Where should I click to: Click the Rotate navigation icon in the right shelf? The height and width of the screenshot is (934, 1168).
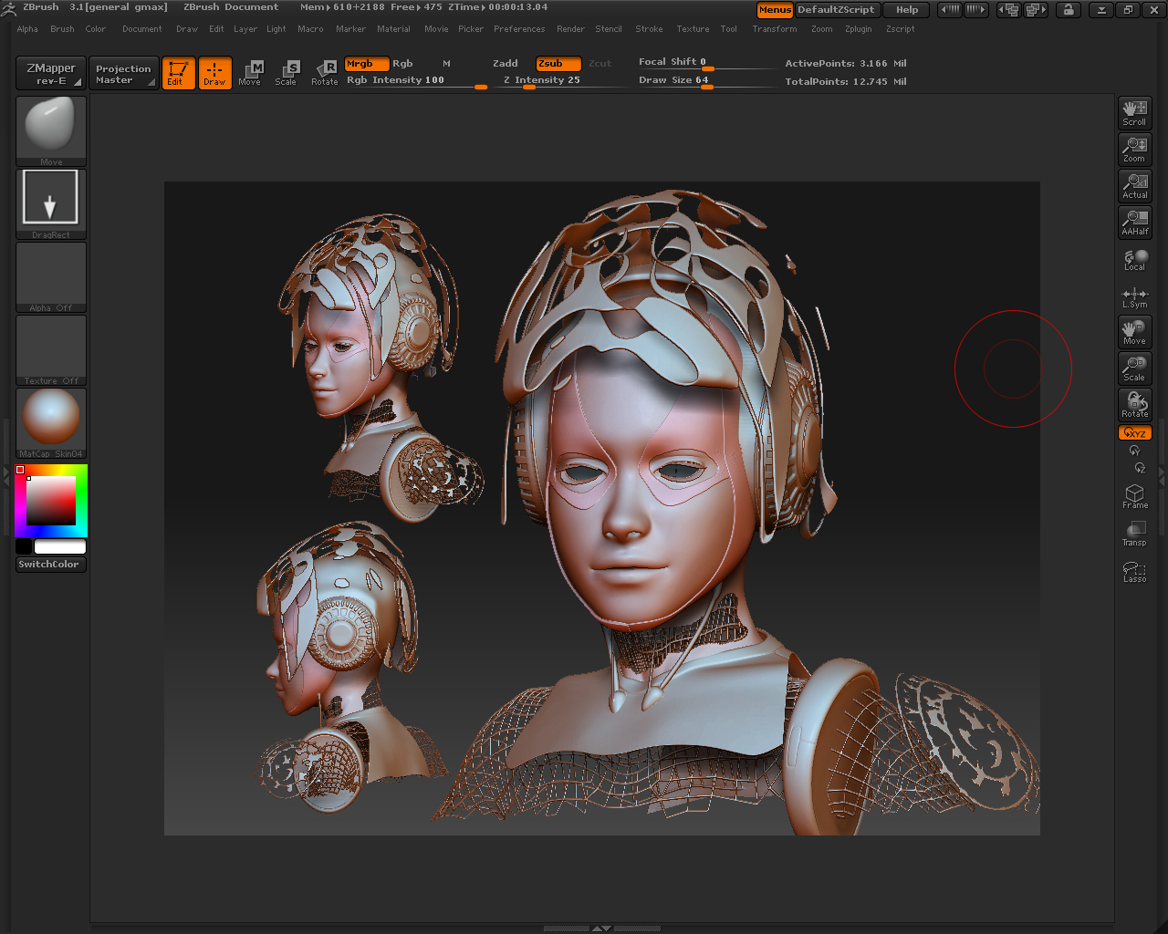coord(1134,405)
